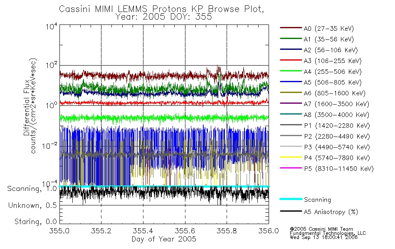The height and width of the screenshot is (249, 395).
Task: Click the A4 (255-506 KeV) legend label
Action: (x=333, y=72)
